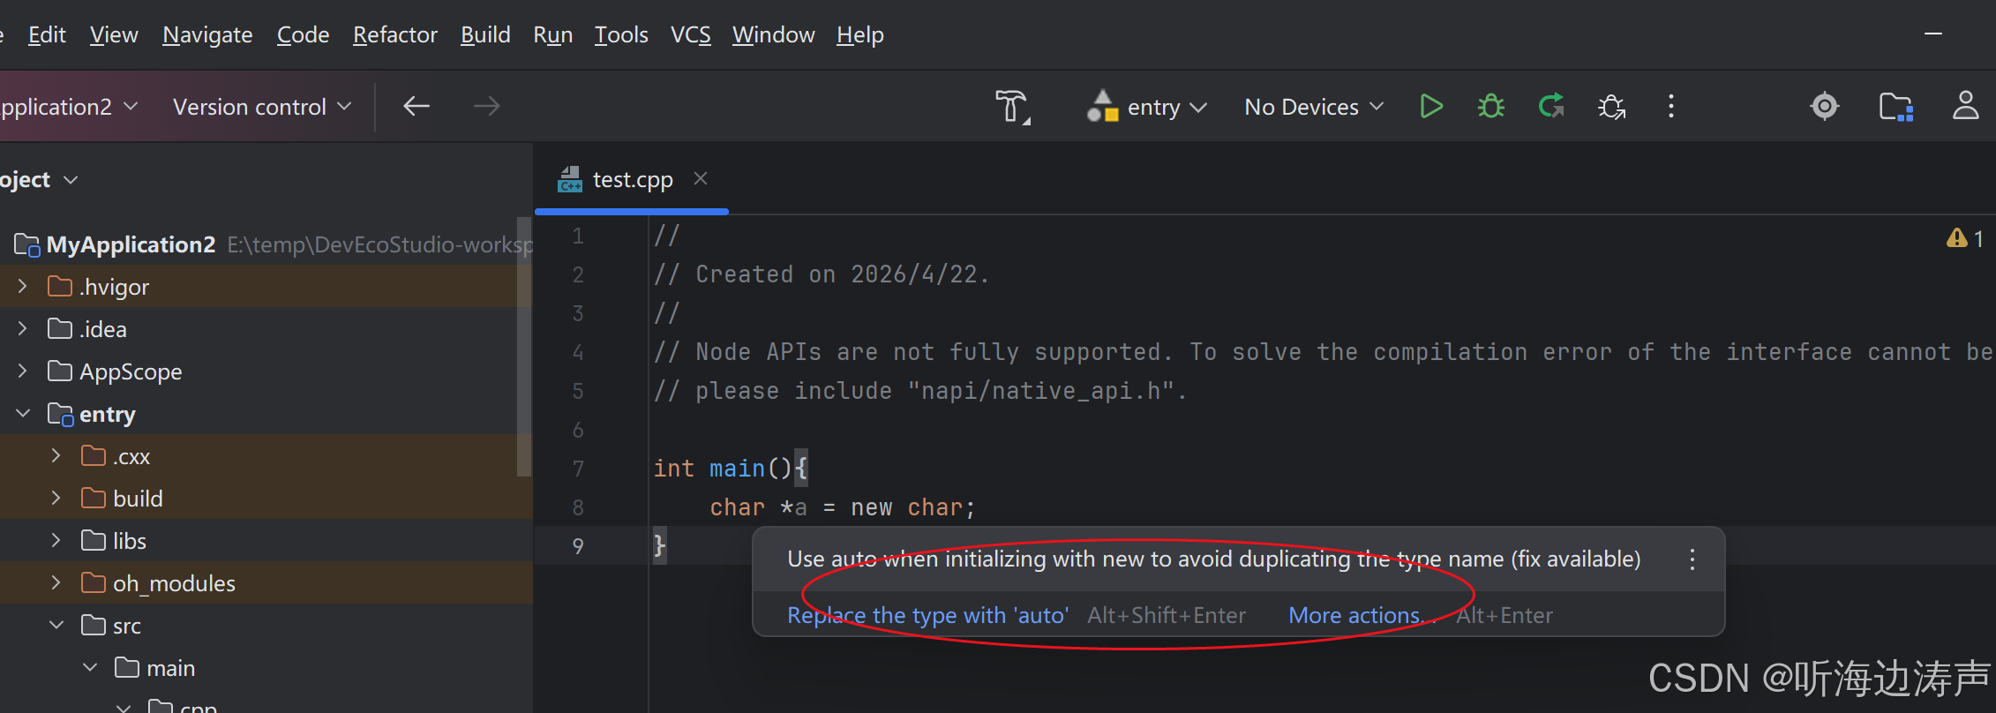Open the VCS menu
Viewport: 1996px width, 713px height.
click(691, 34)
